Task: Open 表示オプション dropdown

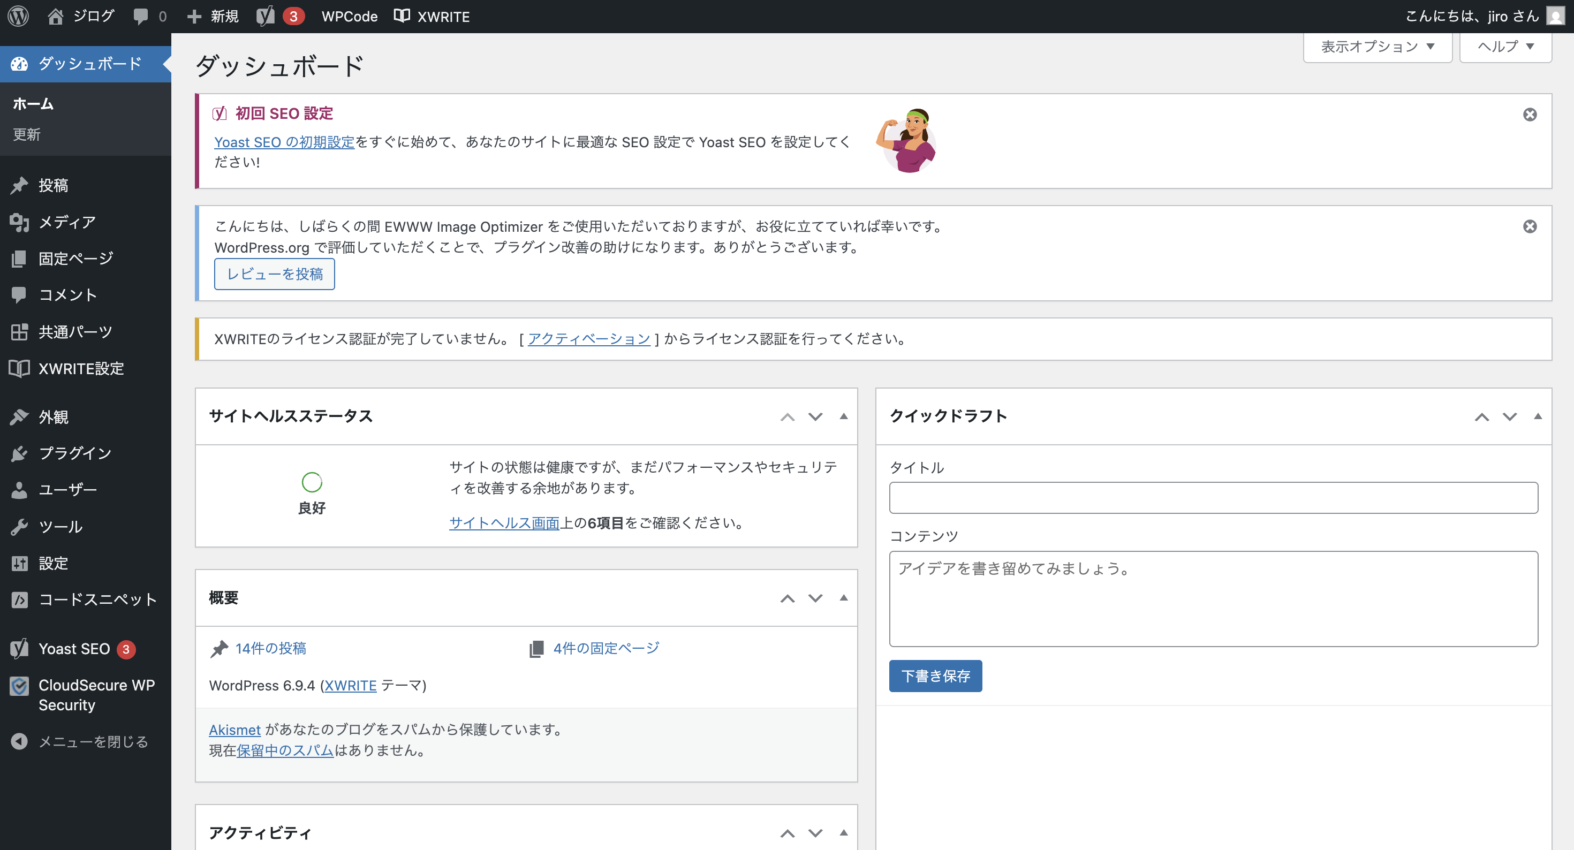Action: click(x=1377, y=47)
